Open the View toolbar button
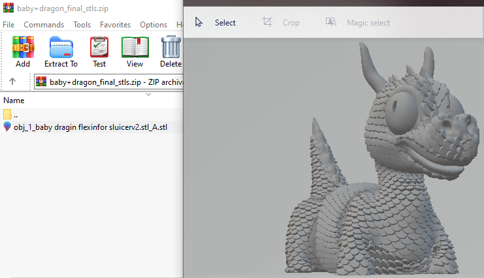Image resolution: width=484 pixels, height=278 pixels. tap(135, 52)
